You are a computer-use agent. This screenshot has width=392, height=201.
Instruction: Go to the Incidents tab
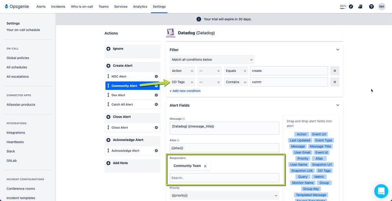[58, 7]
